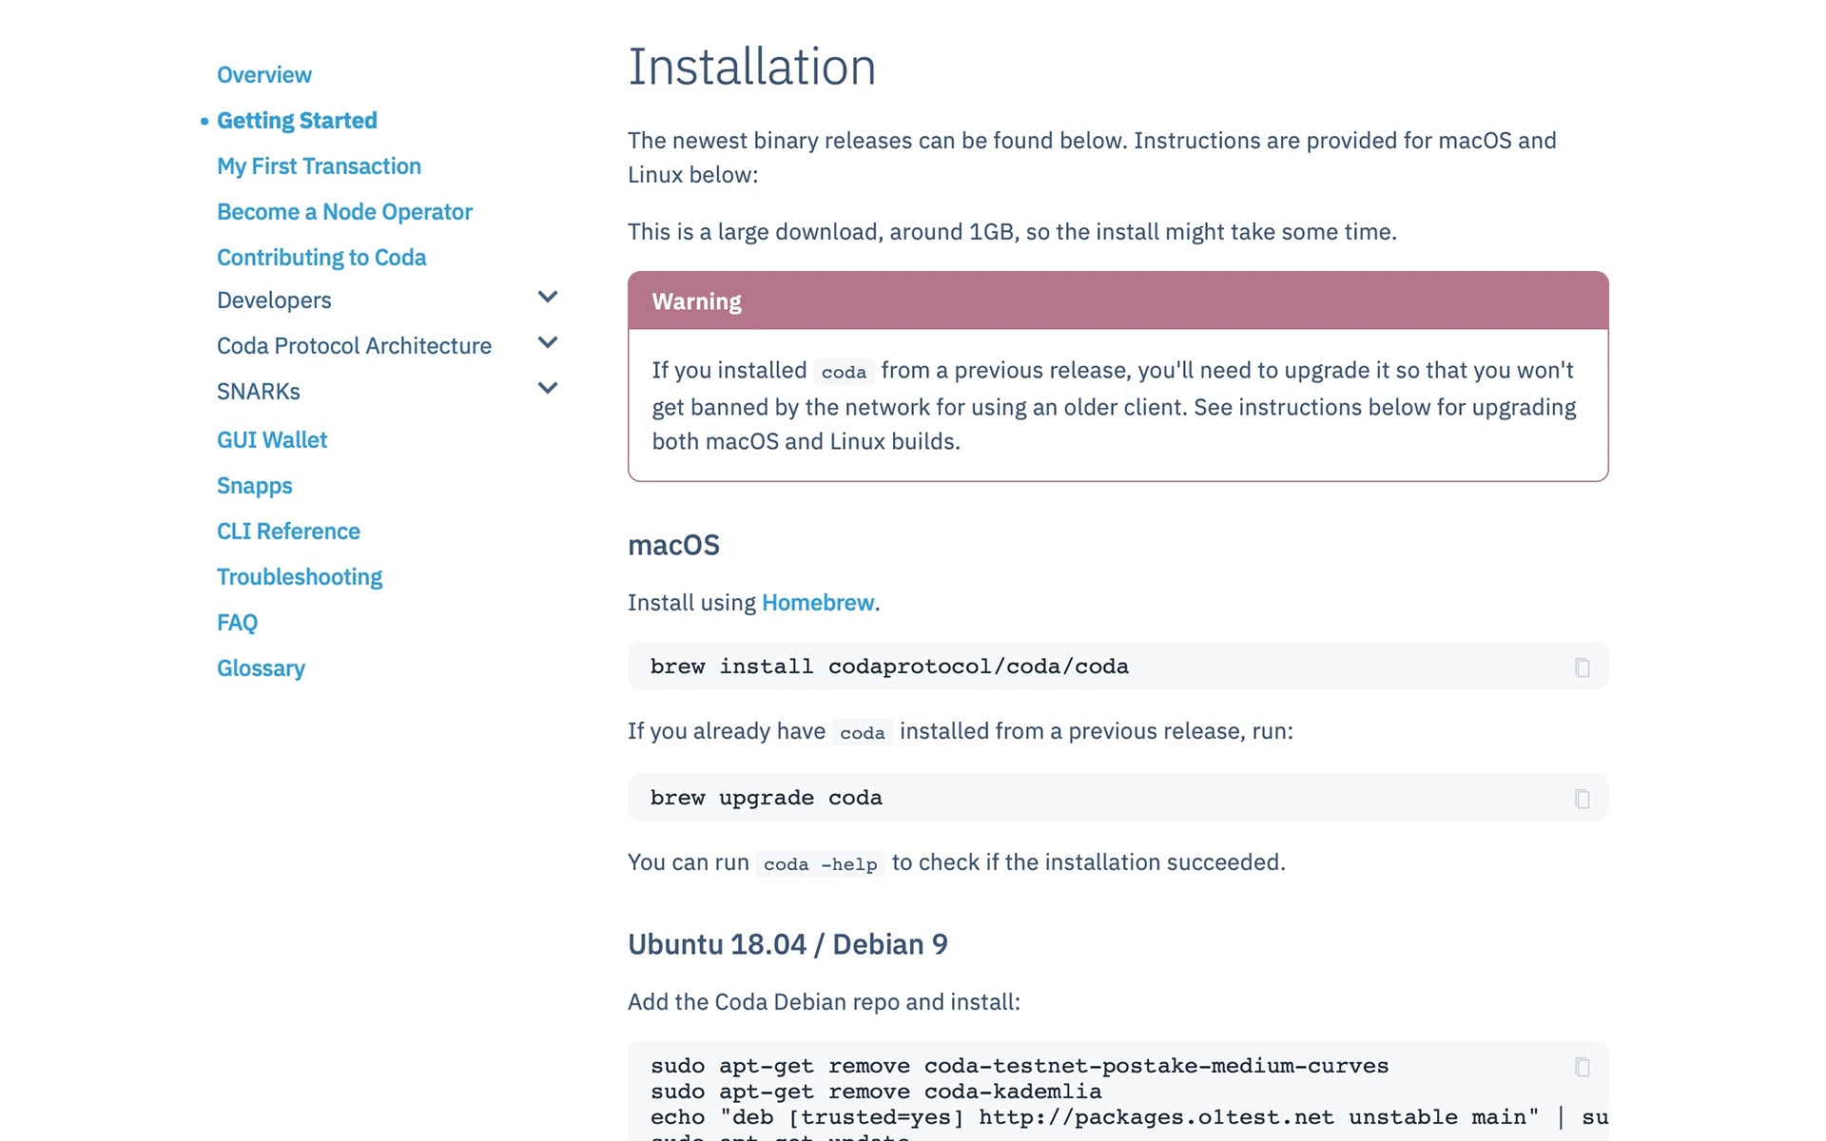This screenshot has height=1141, width=1826.
Task: Open the Glossary page
Action: [261, 668]
